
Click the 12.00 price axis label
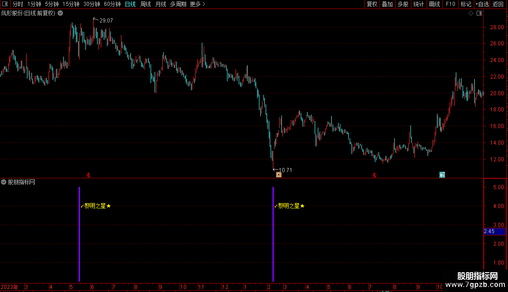(x=497, y=159)
